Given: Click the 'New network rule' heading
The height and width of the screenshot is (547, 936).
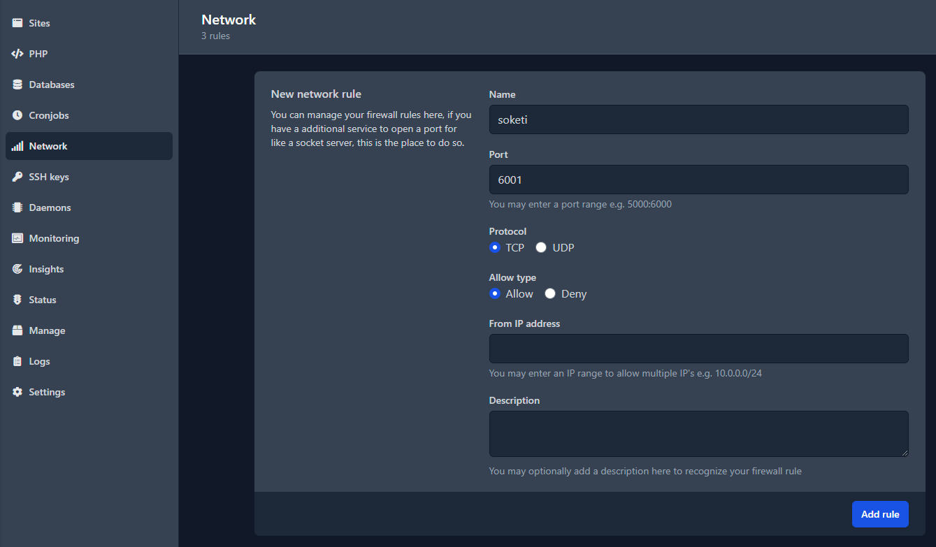Looking at the screenshot, I should 316,94.
